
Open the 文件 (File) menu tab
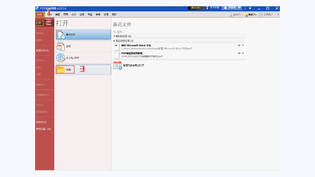(x=40, y=14)
